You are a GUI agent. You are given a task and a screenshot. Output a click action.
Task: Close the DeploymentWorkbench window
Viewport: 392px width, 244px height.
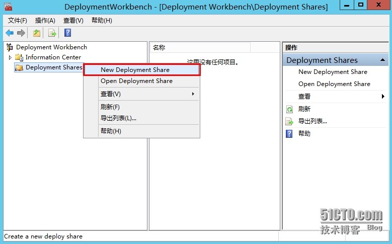click(379, 5)
